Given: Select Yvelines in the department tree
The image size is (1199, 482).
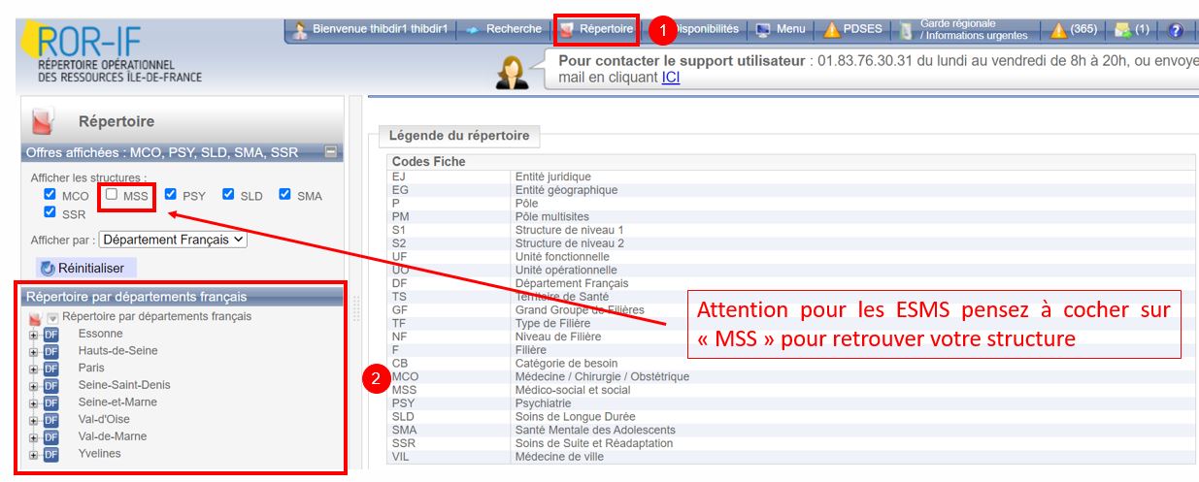Looking at the screenshot, I should (x=99, y=453).
